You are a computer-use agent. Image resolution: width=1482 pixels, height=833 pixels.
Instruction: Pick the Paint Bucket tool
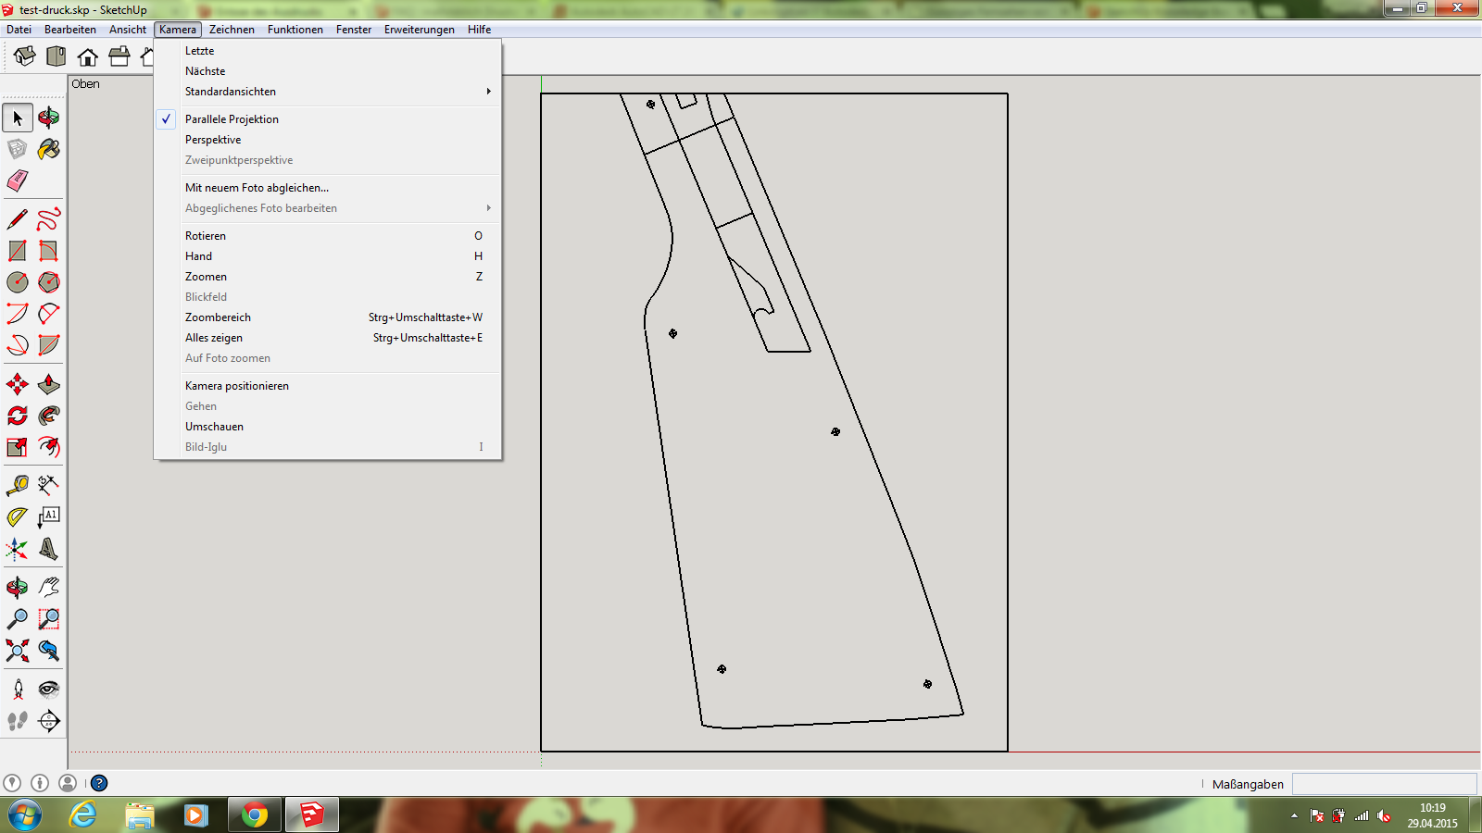click(x=49, y=149)
